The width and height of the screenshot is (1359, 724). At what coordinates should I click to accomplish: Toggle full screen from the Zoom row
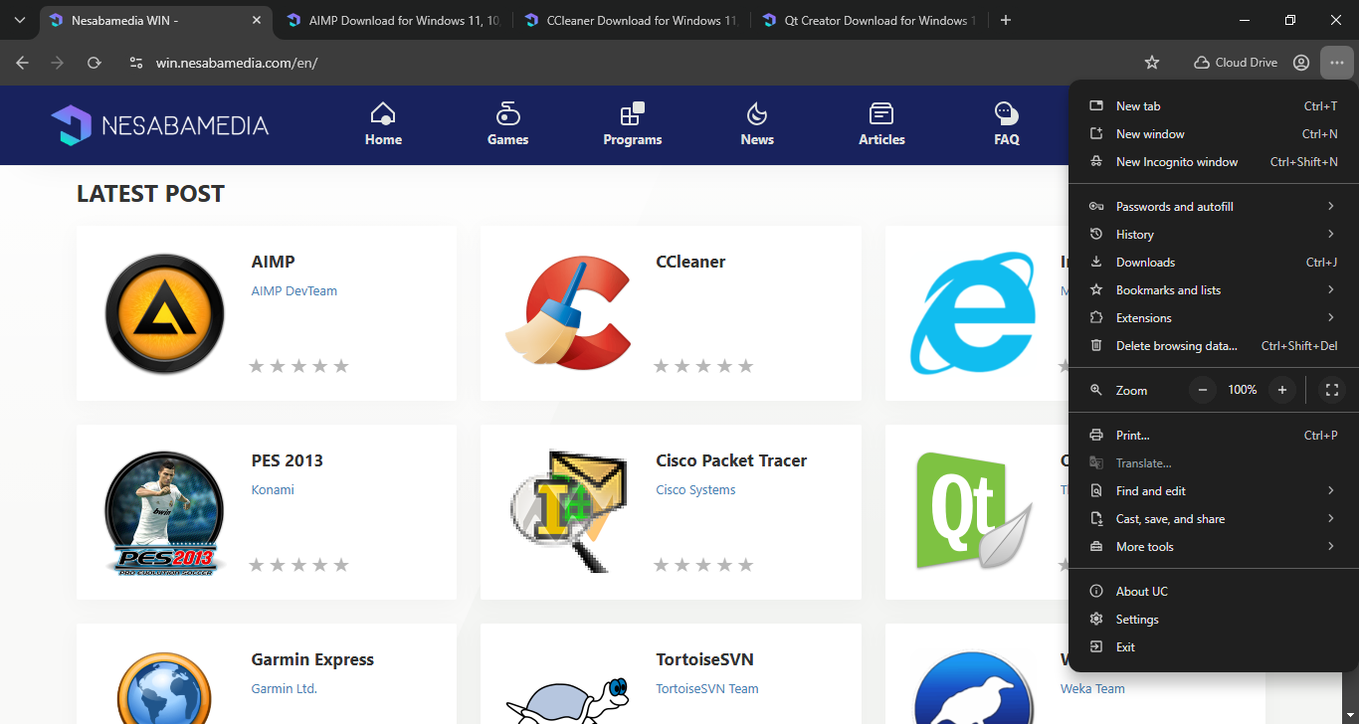(x=1331, y=390)
